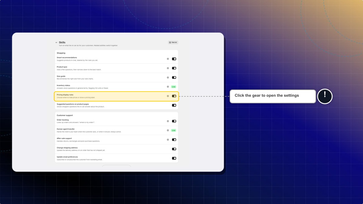Click the Customer support section heading

point(65,115)
